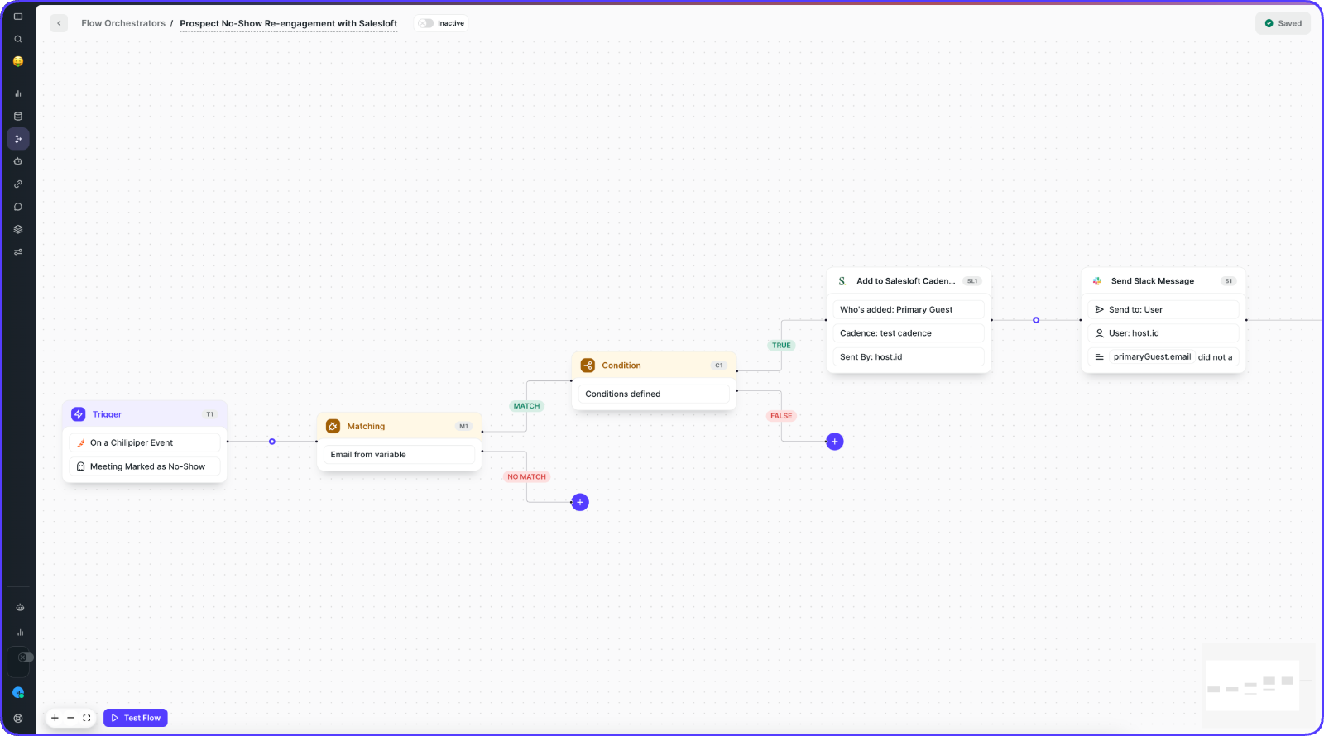Open analytics bar chart near sidebar top
The height and width of the screenshot is (736, 1324).
point(18,93)
